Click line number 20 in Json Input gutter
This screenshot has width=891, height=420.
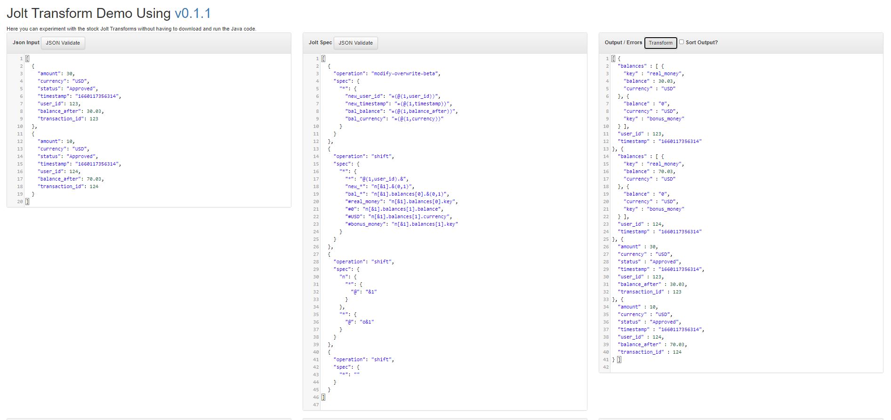click(x=20, y=201)
